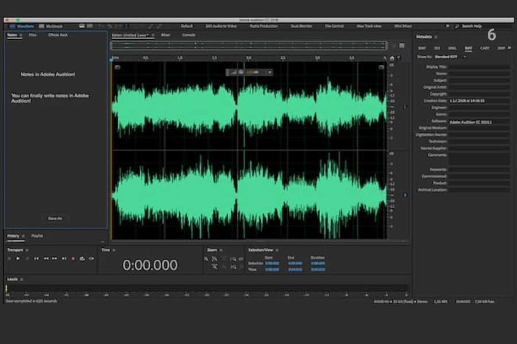Adjust the HUD volume gain knob
The image size is (517, 344).
241,72
